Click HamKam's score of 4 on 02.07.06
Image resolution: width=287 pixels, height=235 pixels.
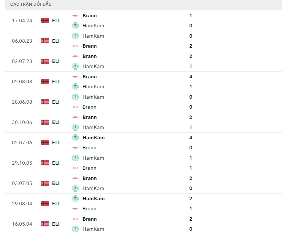tap(191, 138)
